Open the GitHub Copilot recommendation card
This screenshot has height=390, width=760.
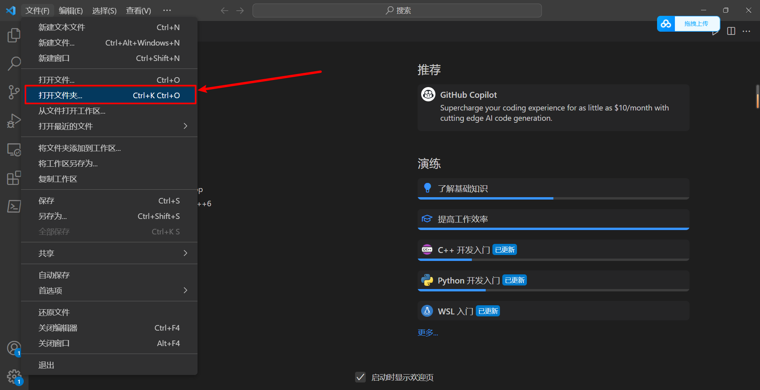pos(553,108)
